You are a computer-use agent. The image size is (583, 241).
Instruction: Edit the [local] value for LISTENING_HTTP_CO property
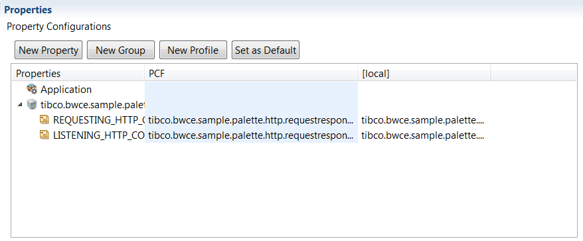[424, 135]
